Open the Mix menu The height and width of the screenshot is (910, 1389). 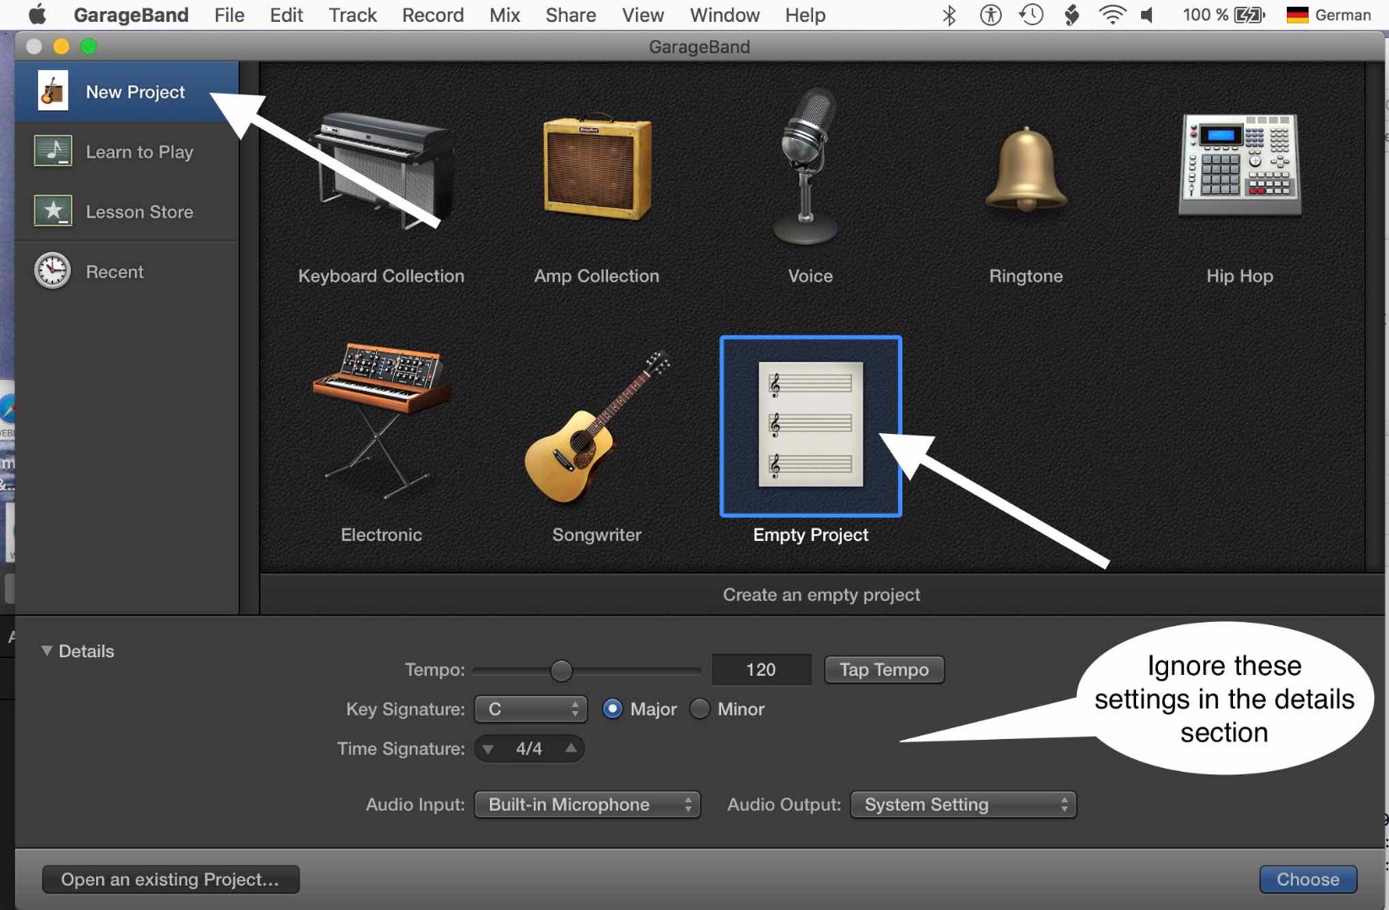(x=504, y=15)
